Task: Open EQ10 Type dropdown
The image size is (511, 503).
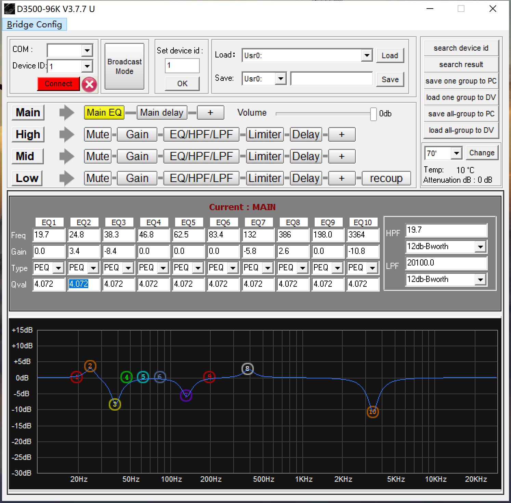Action: click(372, 268)
